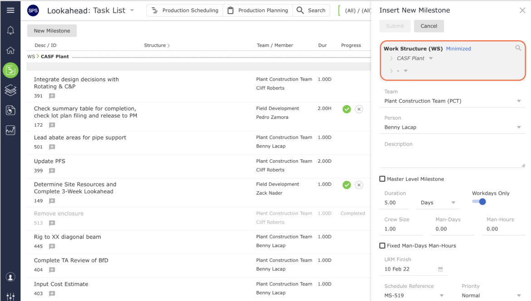Click search magnifier in Work Structure box
The height and width of the screenshot is (301, 531).
(518, 48)
